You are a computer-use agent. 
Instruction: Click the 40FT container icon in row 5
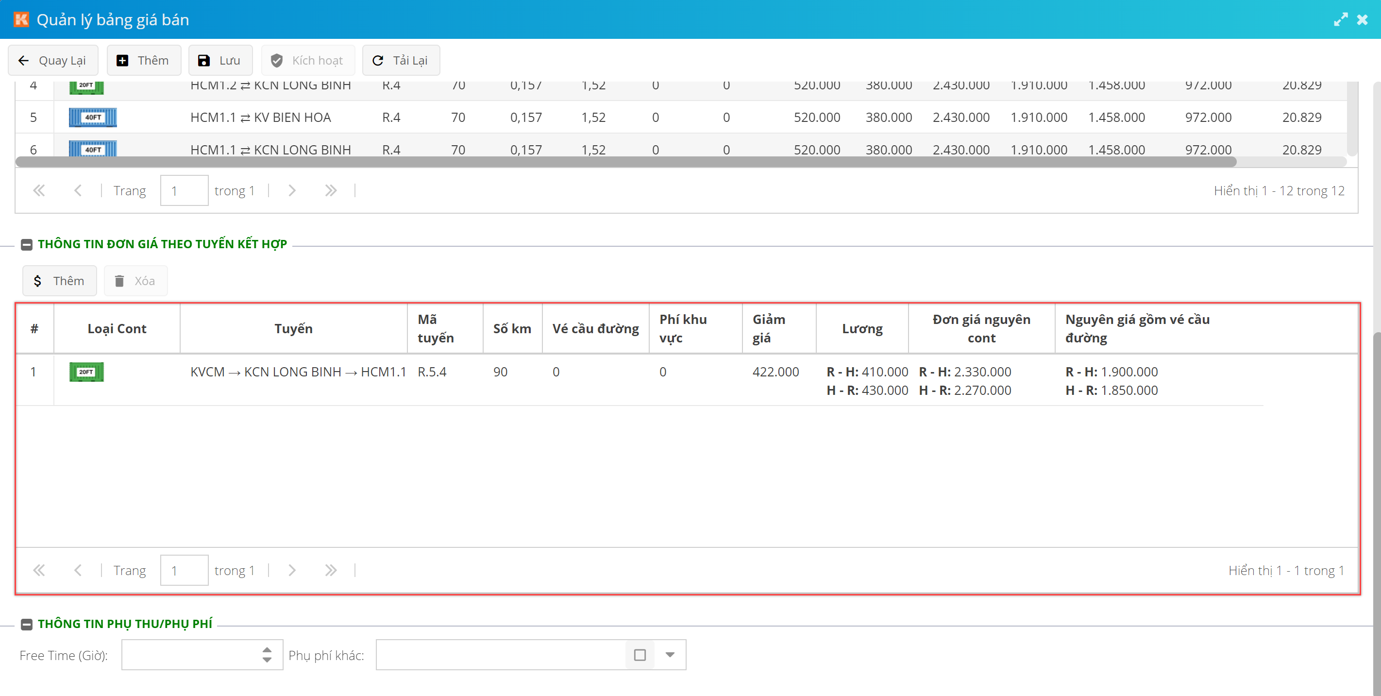pos(93,118)
